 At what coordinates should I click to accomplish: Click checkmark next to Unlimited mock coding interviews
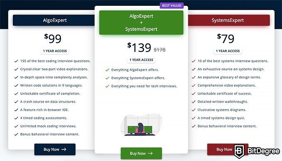coord(16,126)
